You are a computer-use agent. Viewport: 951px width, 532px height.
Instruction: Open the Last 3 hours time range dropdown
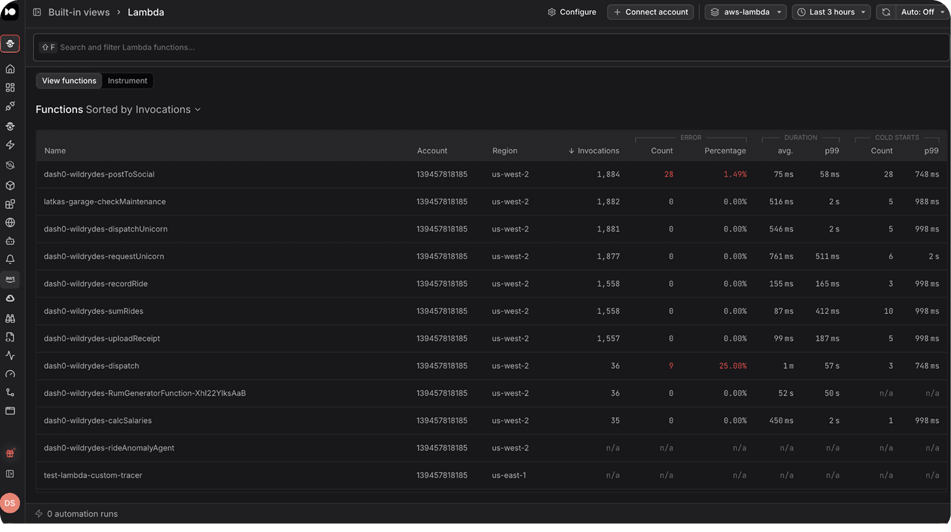[x=831, y=12]
